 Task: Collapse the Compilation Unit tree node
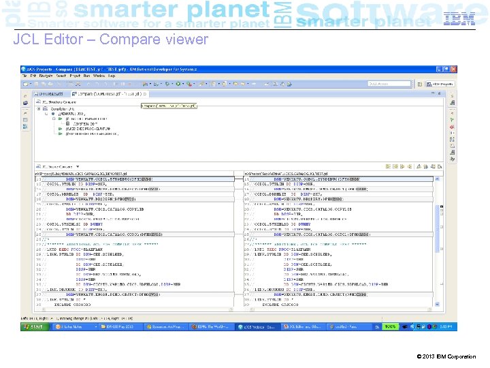click(x=39, y=109)
